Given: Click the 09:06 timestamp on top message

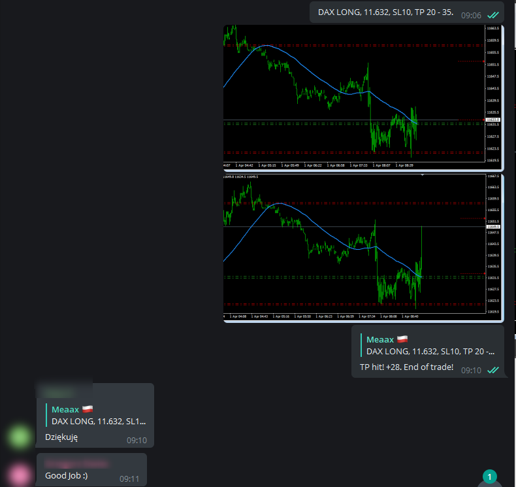Looking at the screenshot, I should pyautogui.click(x=471, y=14).
